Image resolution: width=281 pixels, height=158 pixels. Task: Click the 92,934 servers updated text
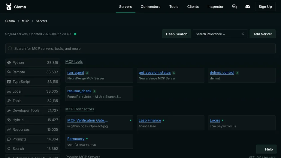[38, 34]
